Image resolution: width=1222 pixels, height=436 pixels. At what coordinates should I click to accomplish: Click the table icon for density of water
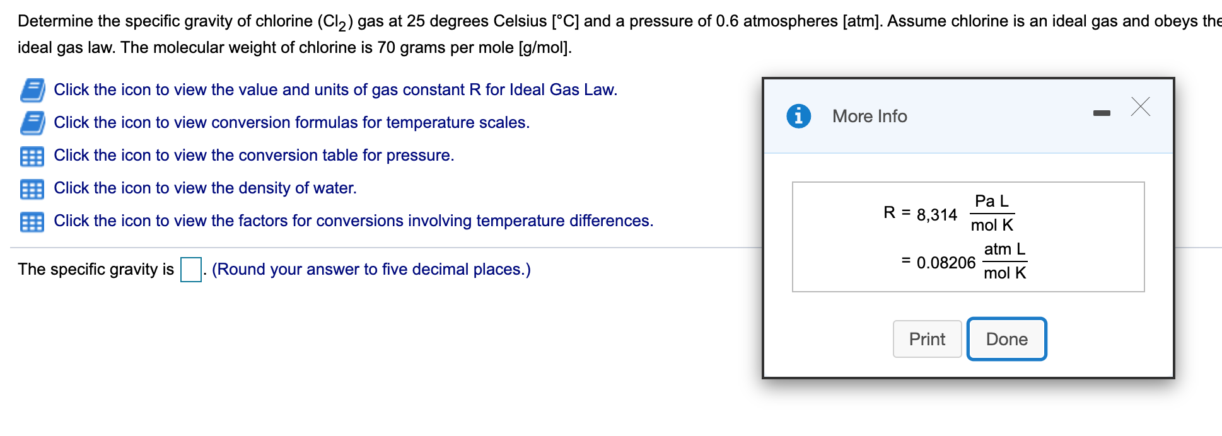pos(33,188)
